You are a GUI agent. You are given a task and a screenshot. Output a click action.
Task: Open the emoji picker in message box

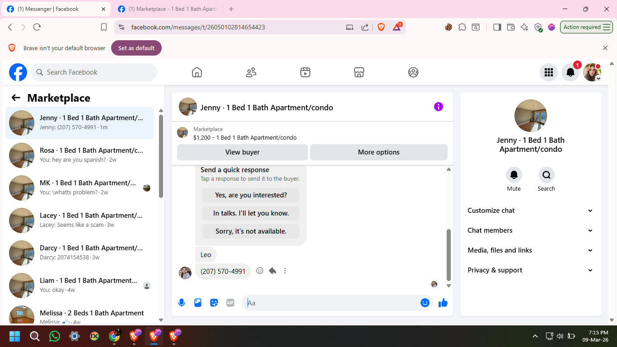425,303
